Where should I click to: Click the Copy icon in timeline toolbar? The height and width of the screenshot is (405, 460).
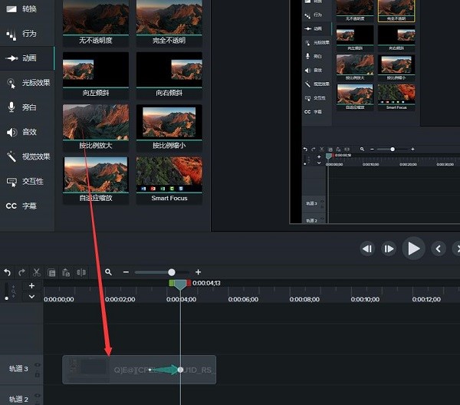click(x=52, y=272)
